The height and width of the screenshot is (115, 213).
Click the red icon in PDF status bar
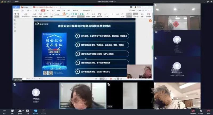(111, 79)
